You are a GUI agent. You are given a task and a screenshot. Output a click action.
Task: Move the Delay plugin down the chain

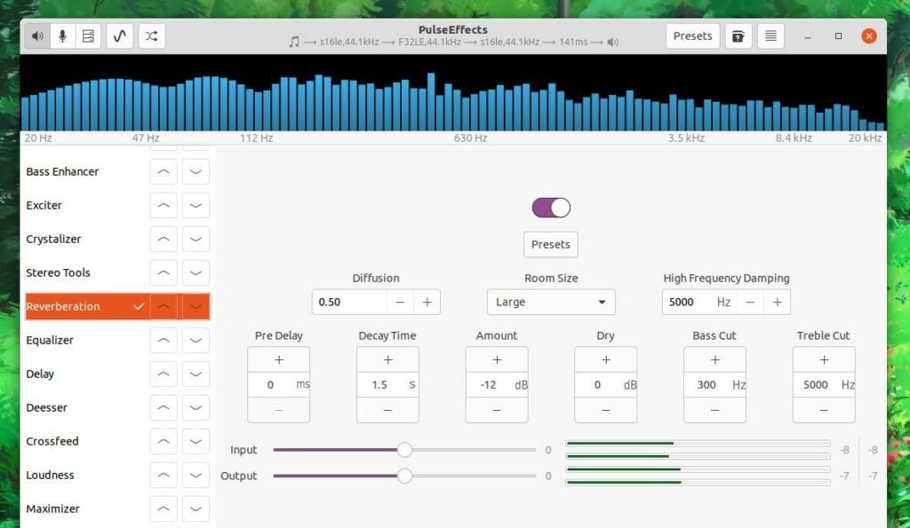(x=196, y=374)
